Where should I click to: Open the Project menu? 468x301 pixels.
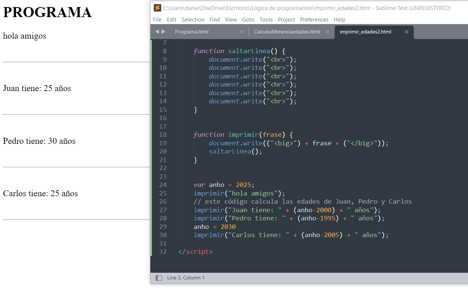(x=286, y=20)
